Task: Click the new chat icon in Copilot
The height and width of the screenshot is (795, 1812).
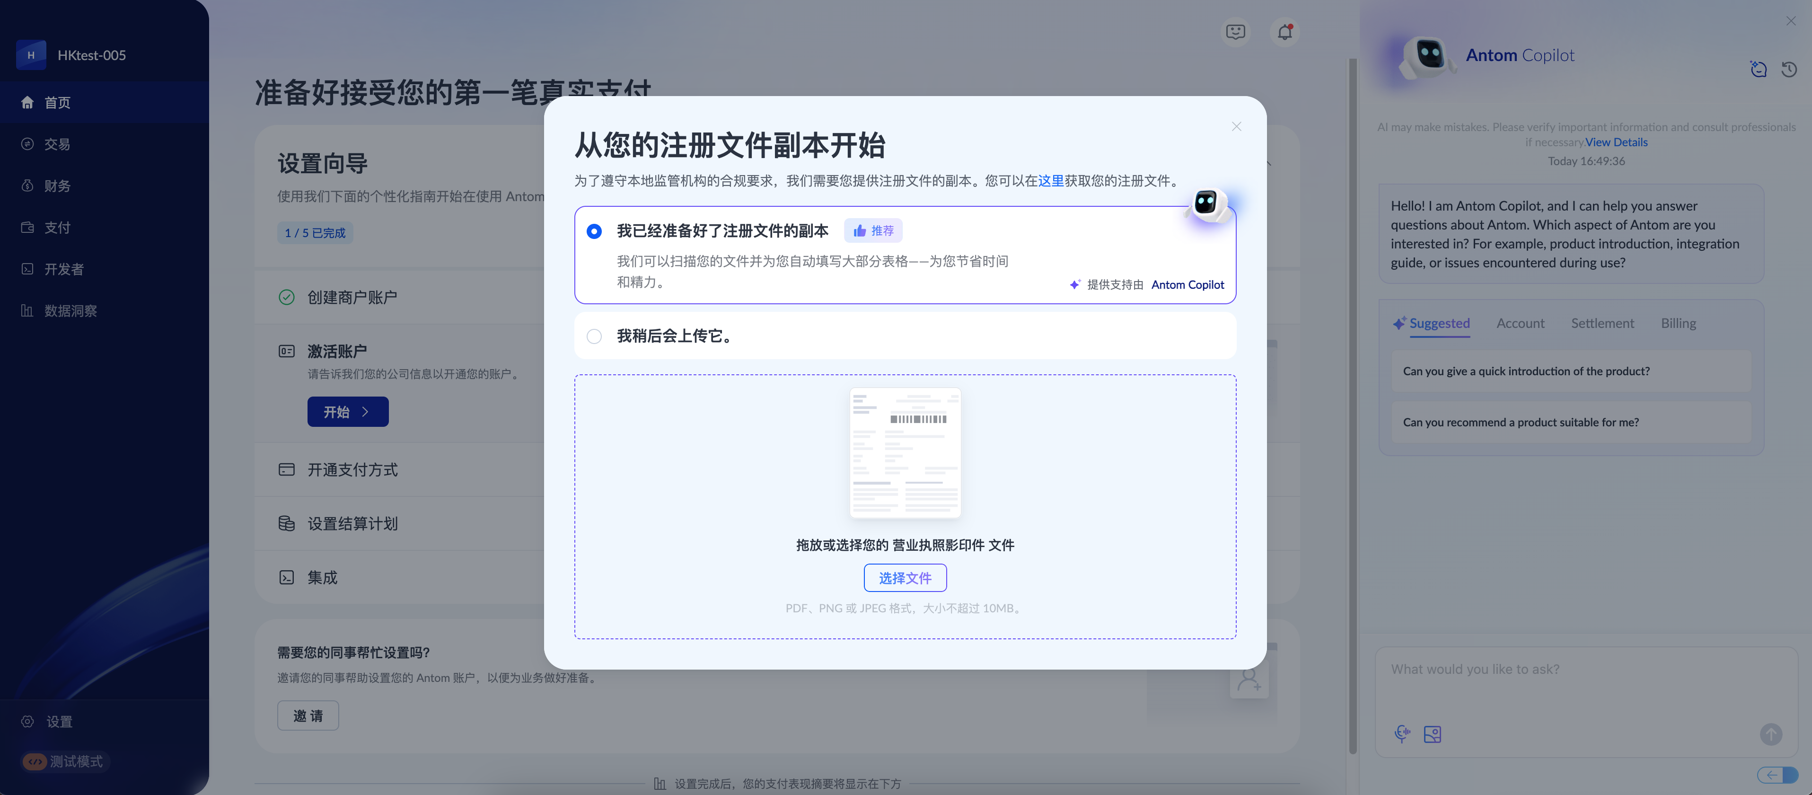Action: tap(1758, 69)
